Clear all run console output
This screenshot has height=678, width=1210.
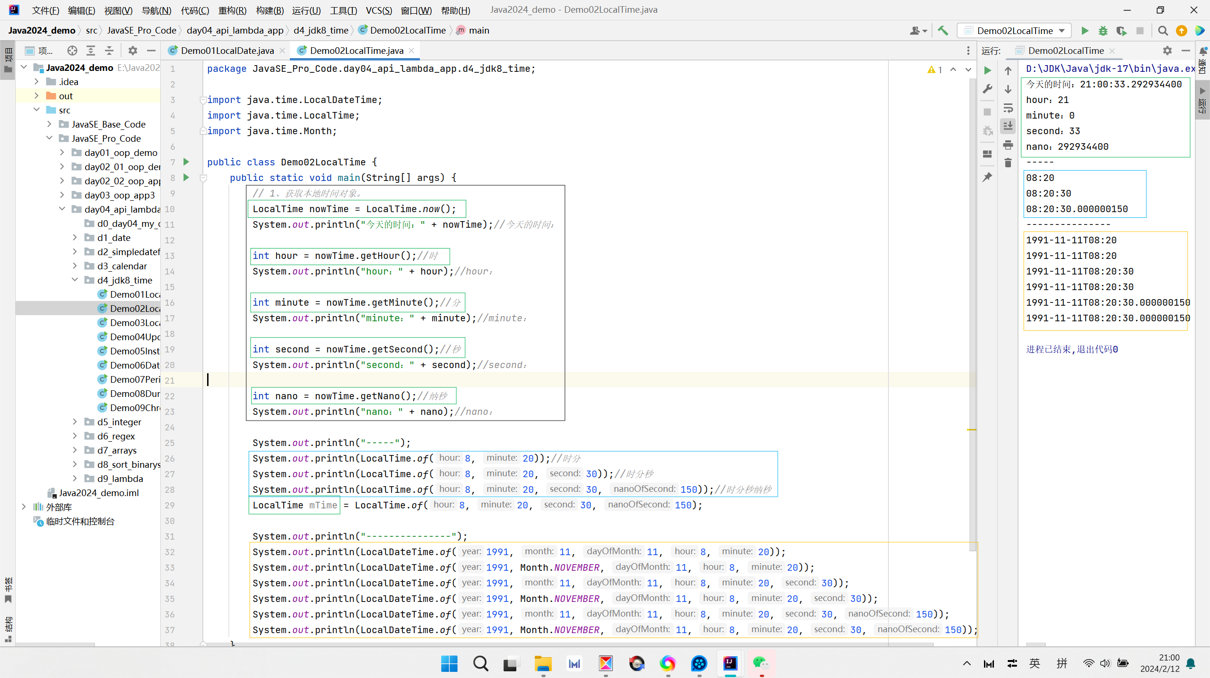[1008, 163]
